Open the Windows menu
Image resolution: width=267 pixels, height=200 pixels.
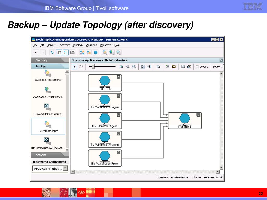(105, 45)
